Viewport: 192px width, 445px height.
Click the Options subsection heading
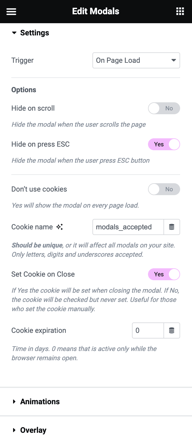click(24, 90)
